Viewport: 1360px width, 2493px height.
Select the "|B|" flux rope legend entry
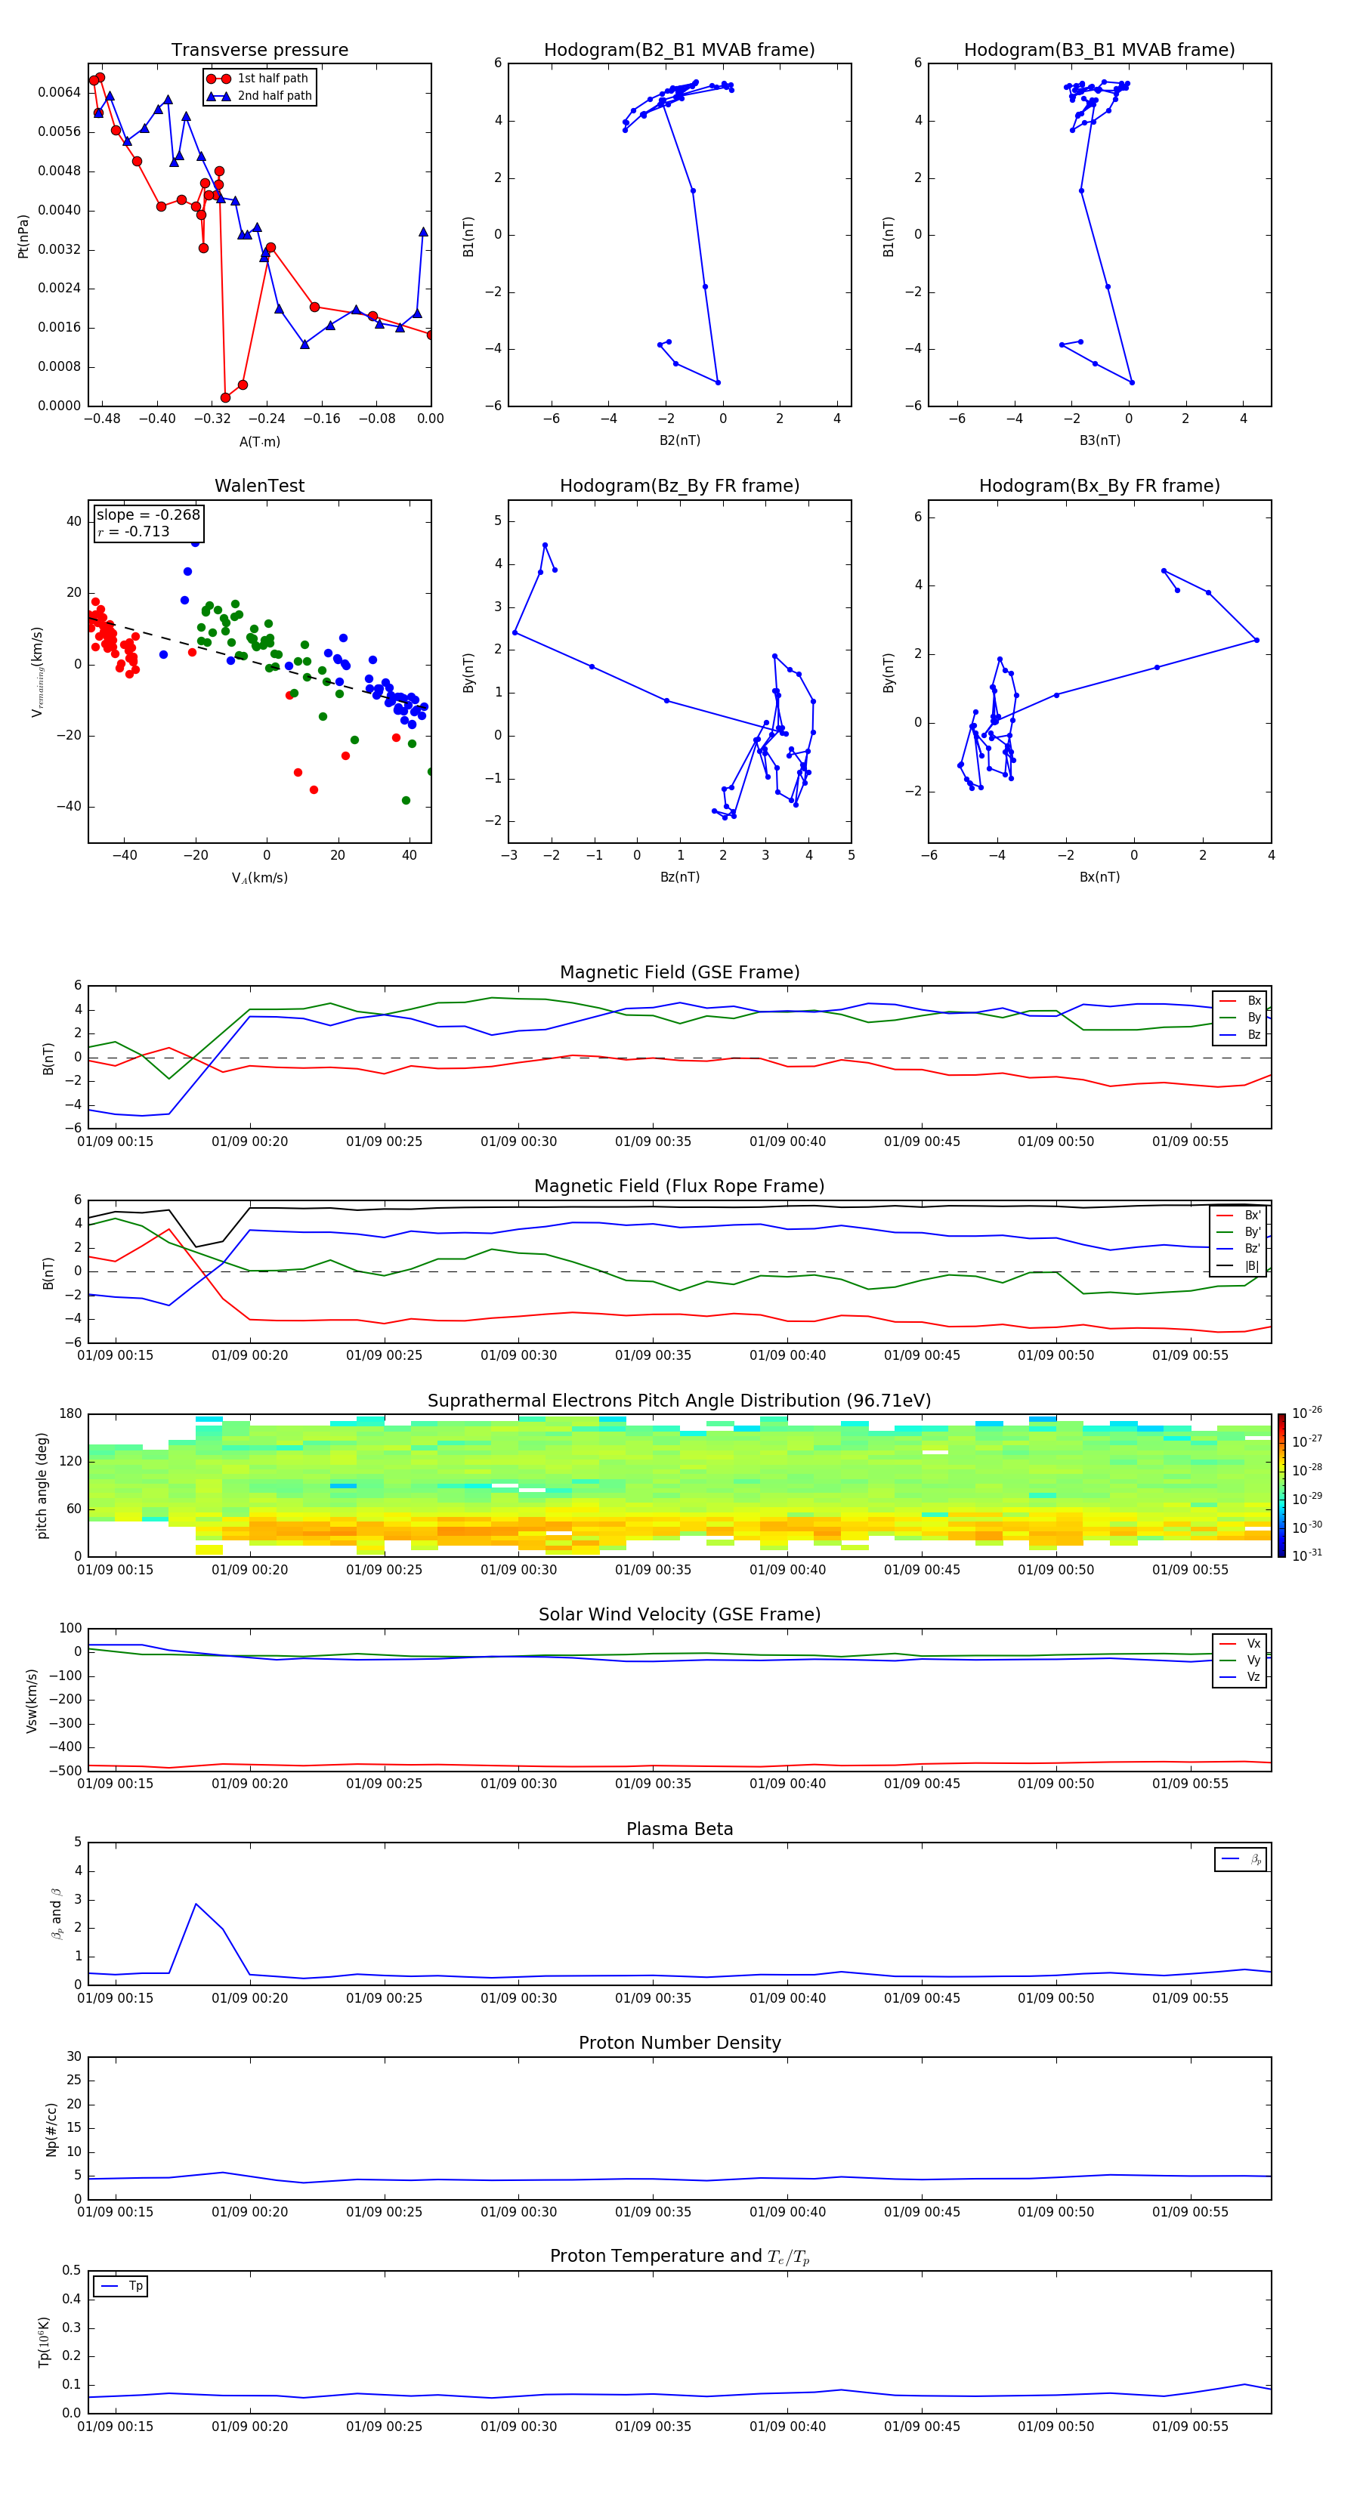coord(1239,1266)
